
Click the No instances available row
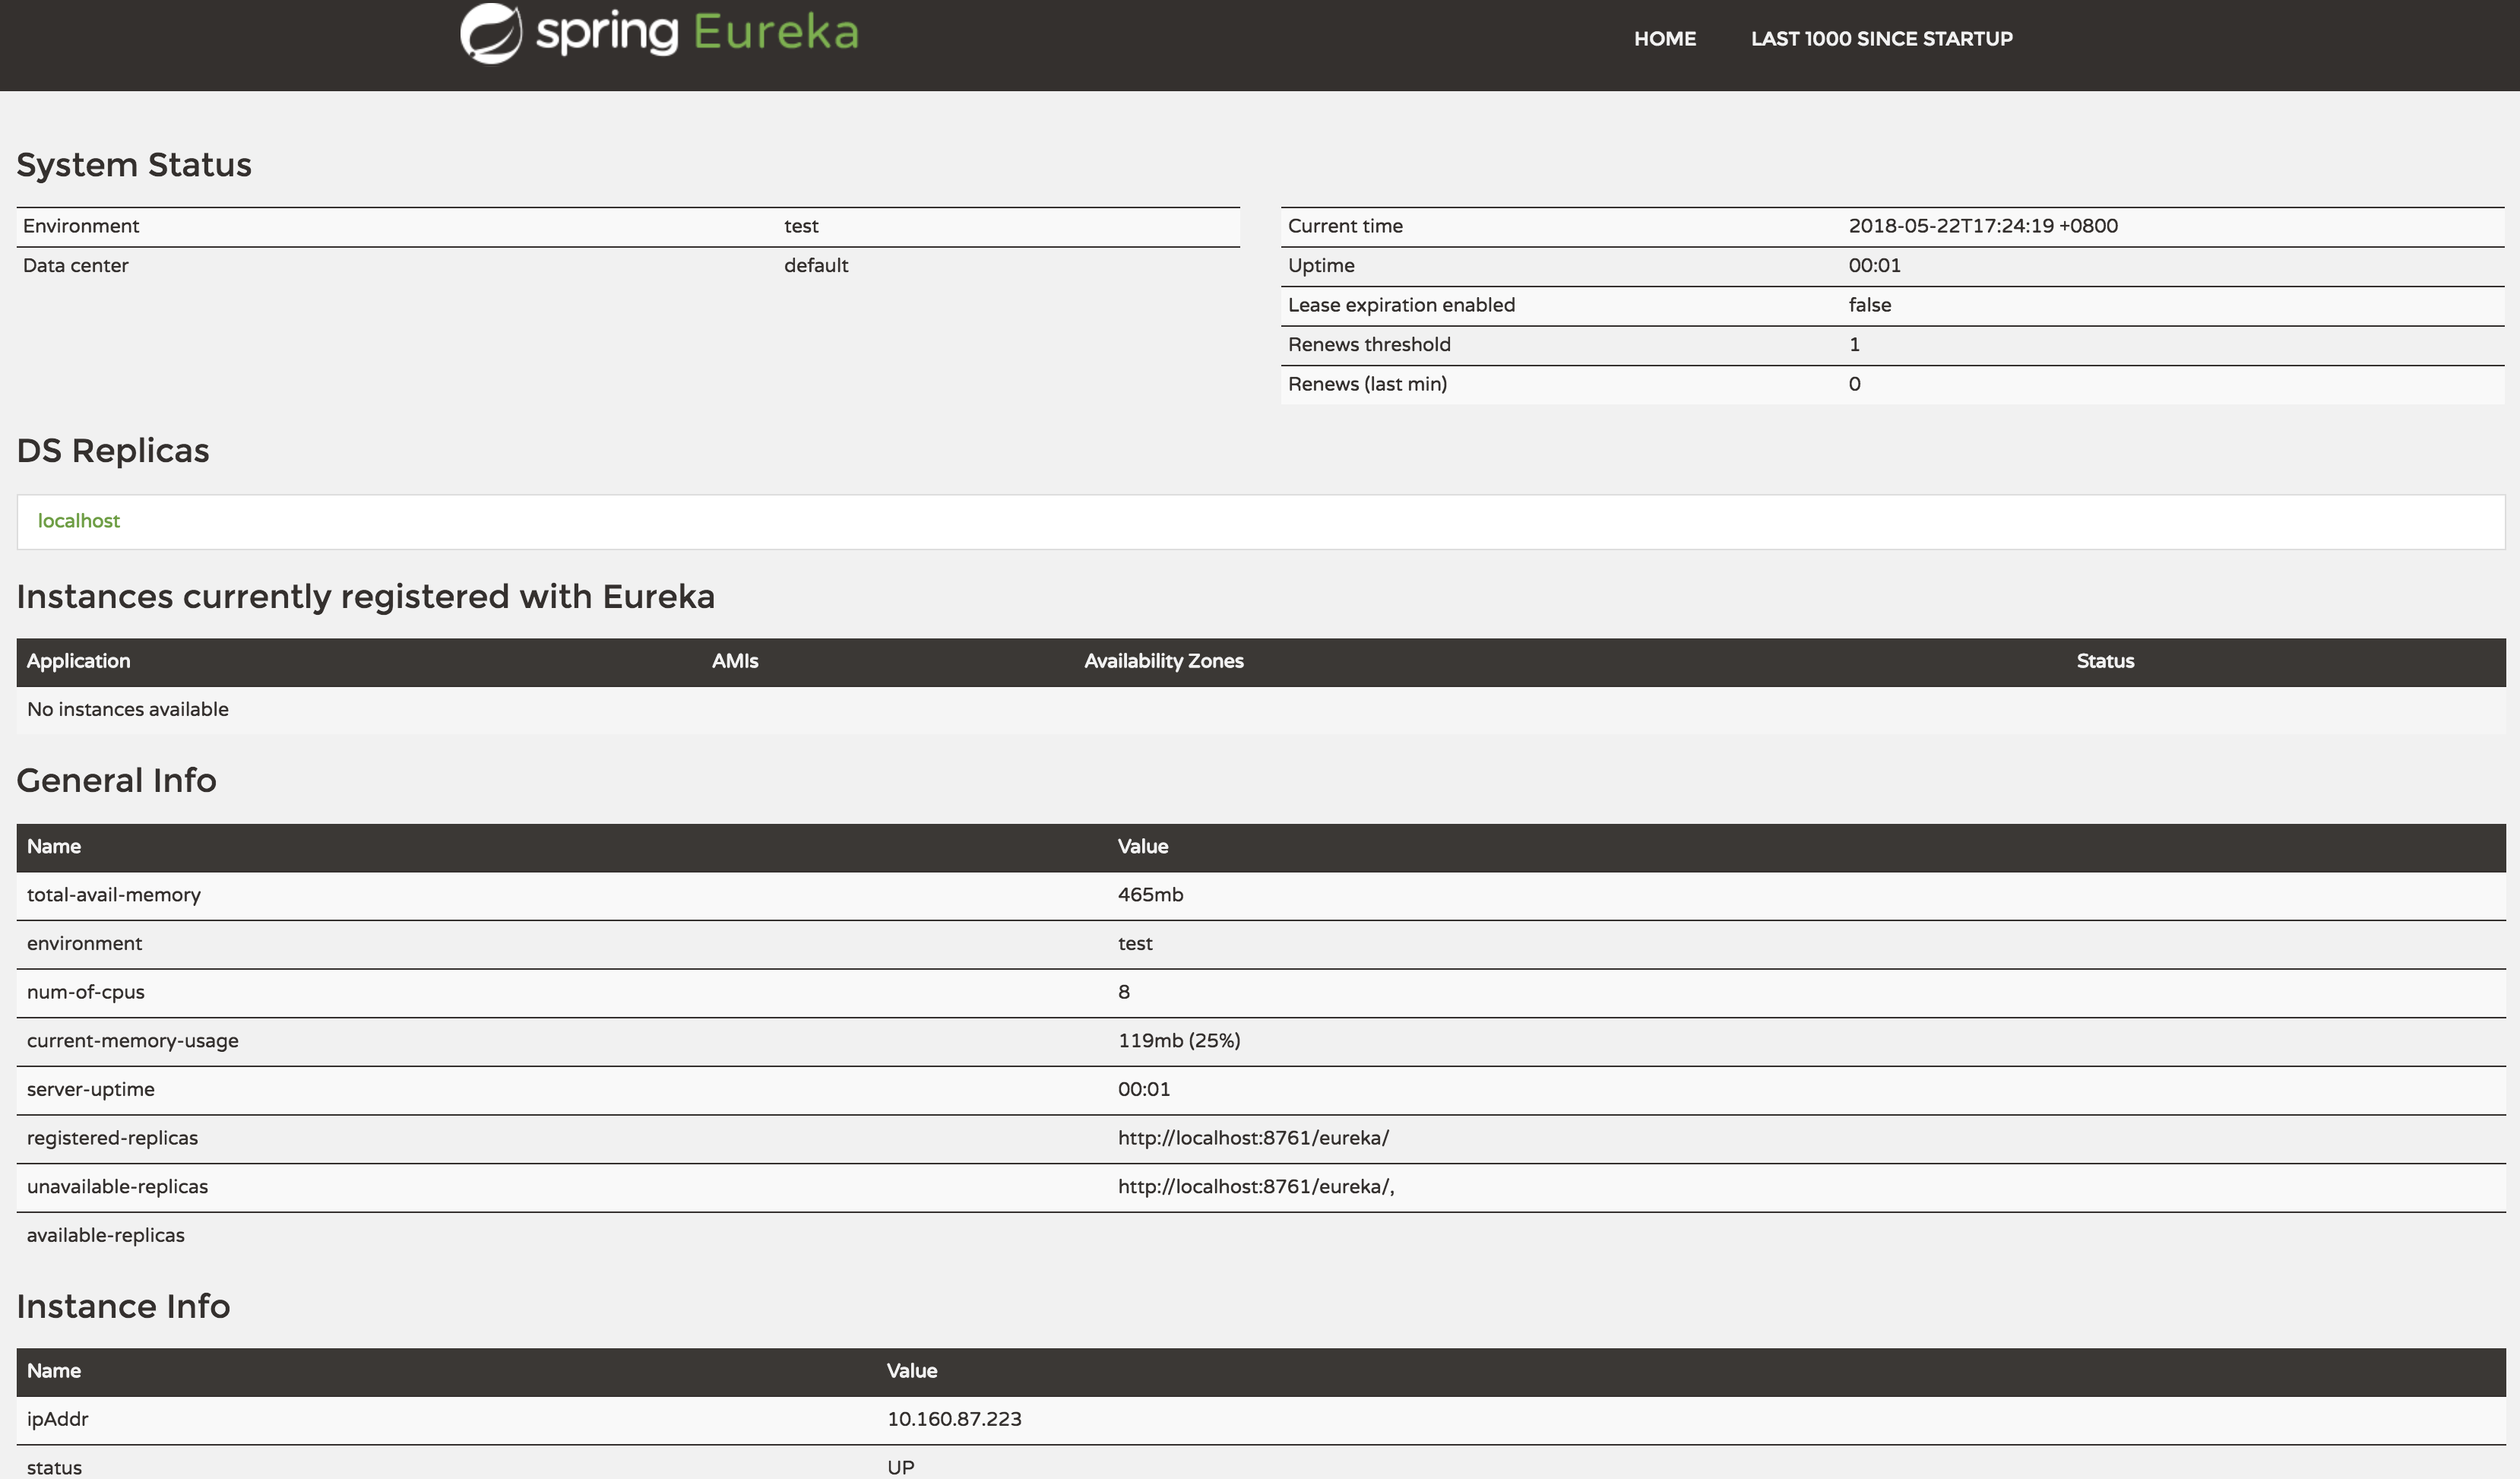128,710
